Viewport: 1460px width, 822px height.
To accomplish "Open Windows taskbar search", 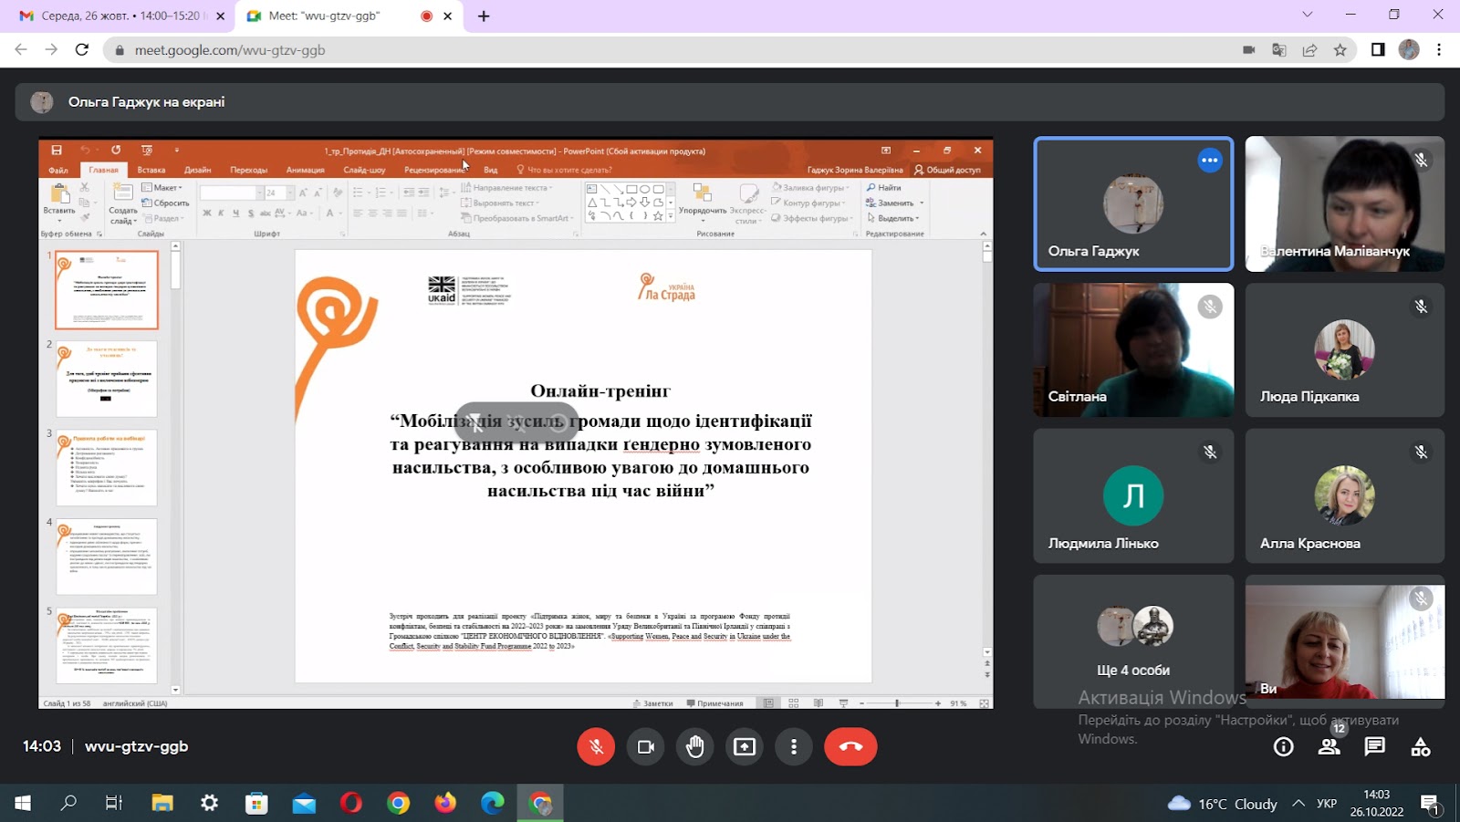I will [68, 803].
